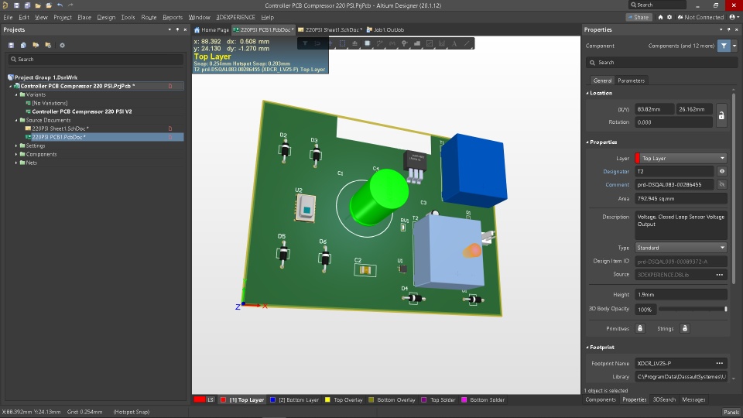Open the Type dropdown (Standard)
The height and width of the screenshot is (418, 743).
tap(680, 248)
